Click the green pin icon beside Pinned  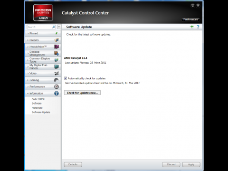[57, 33]
